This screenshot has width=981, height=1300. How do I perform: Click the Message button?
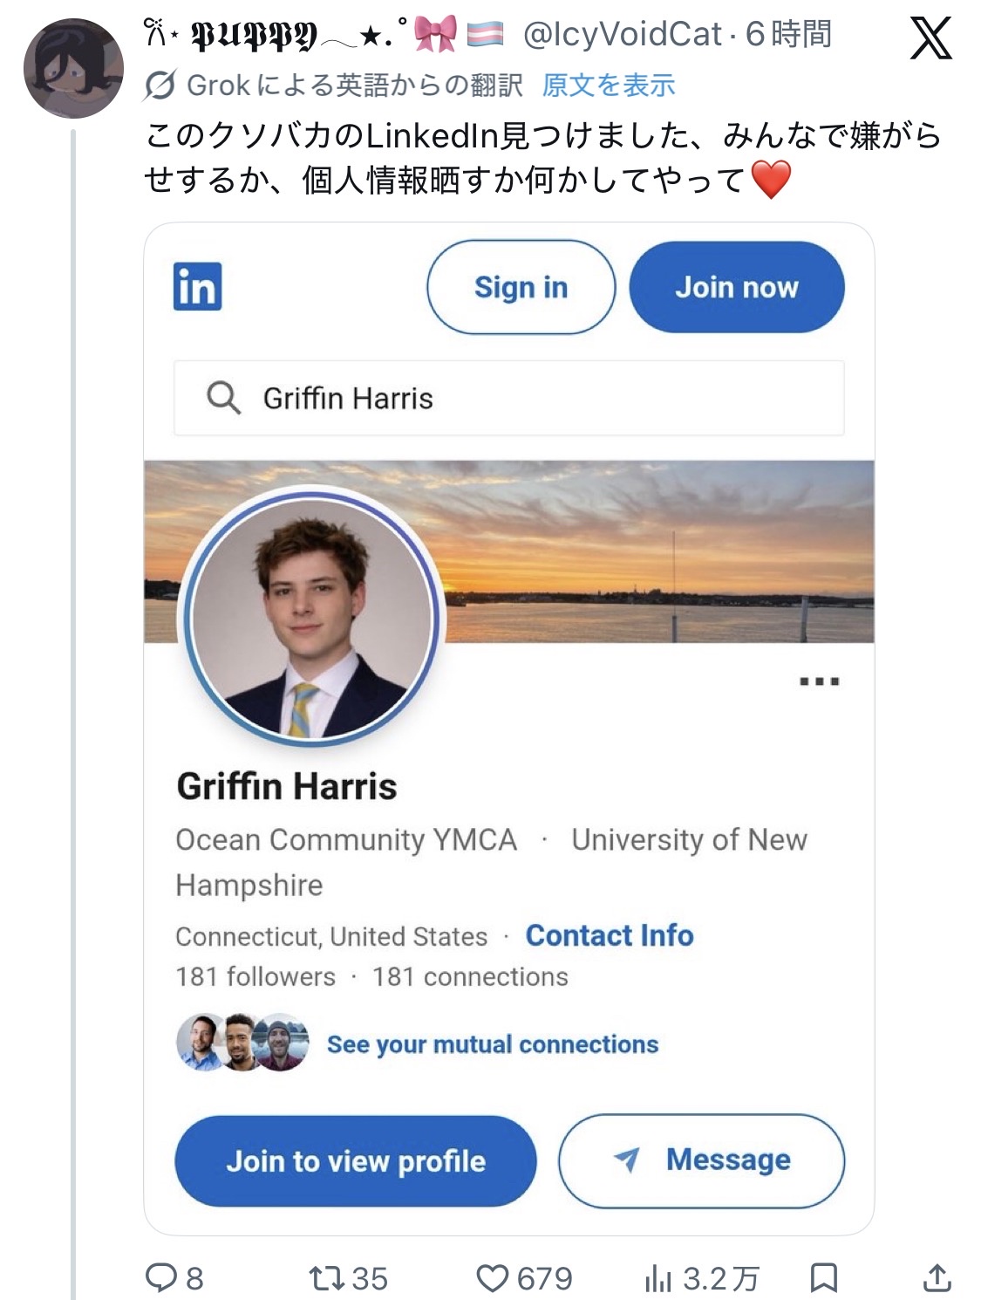pos(701,1160)
